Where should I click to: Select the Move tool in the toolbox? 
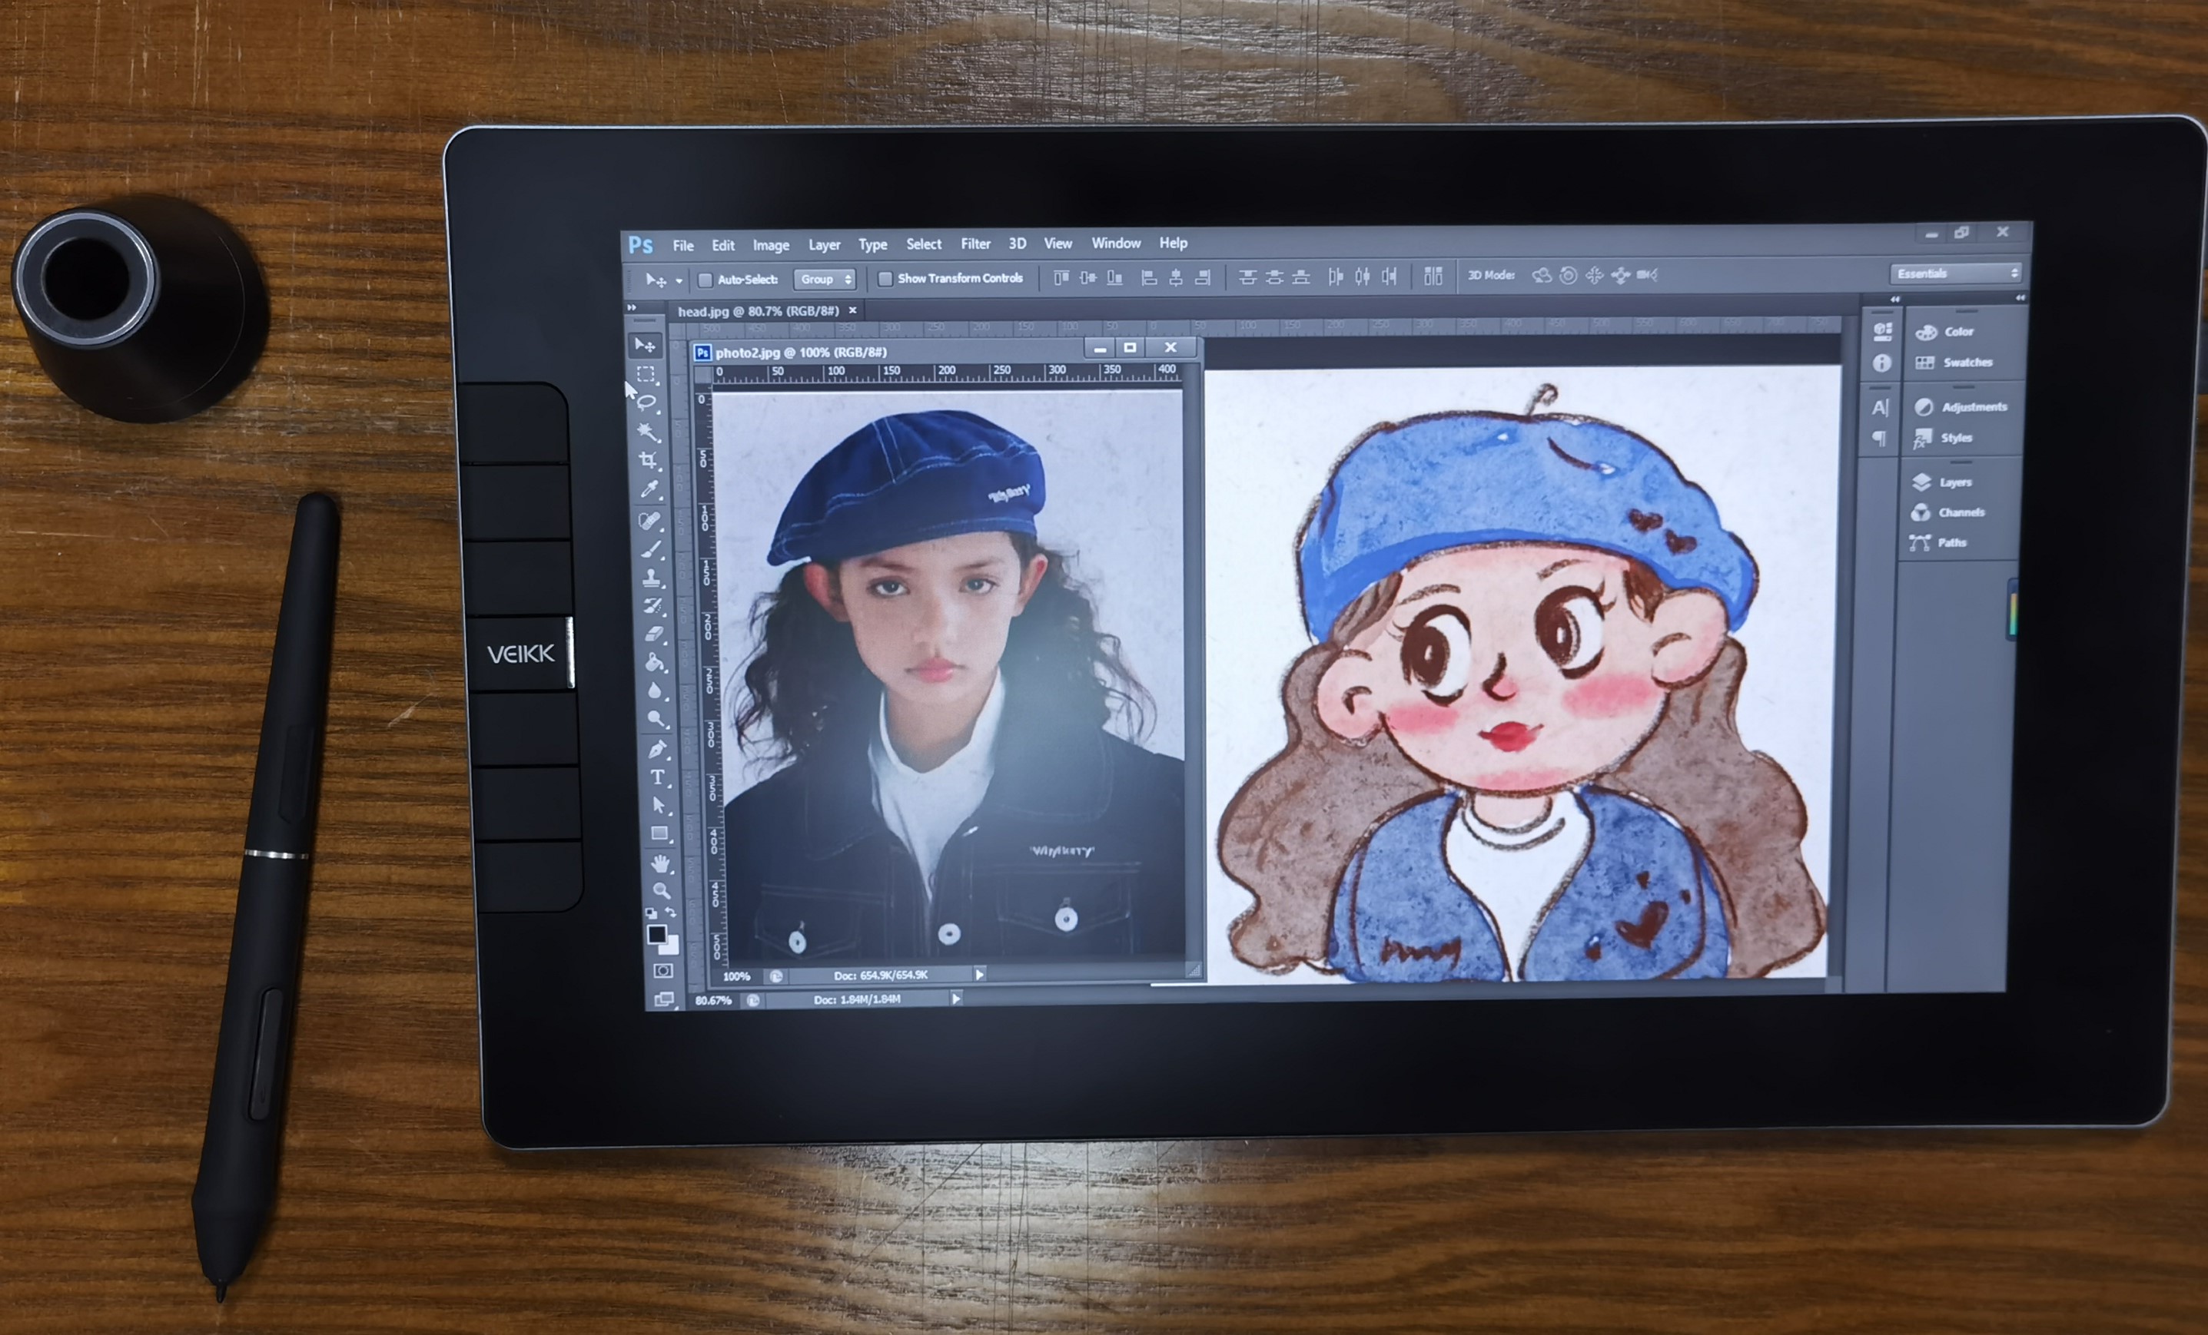646,345
